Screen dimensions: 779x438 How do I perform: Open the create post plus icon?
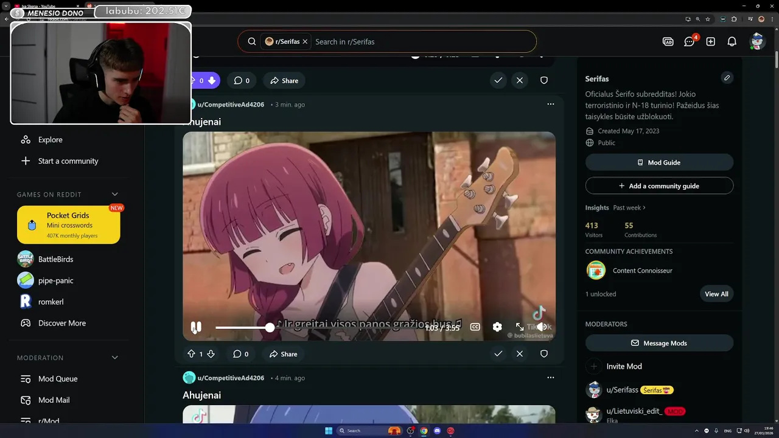pos(711,41)
